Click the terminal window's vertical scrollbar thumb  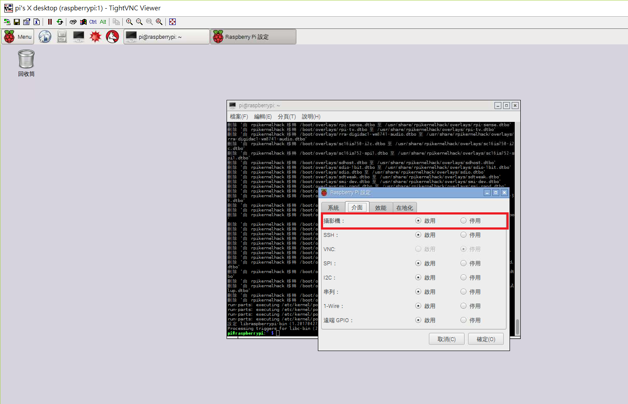pos(517,326)
